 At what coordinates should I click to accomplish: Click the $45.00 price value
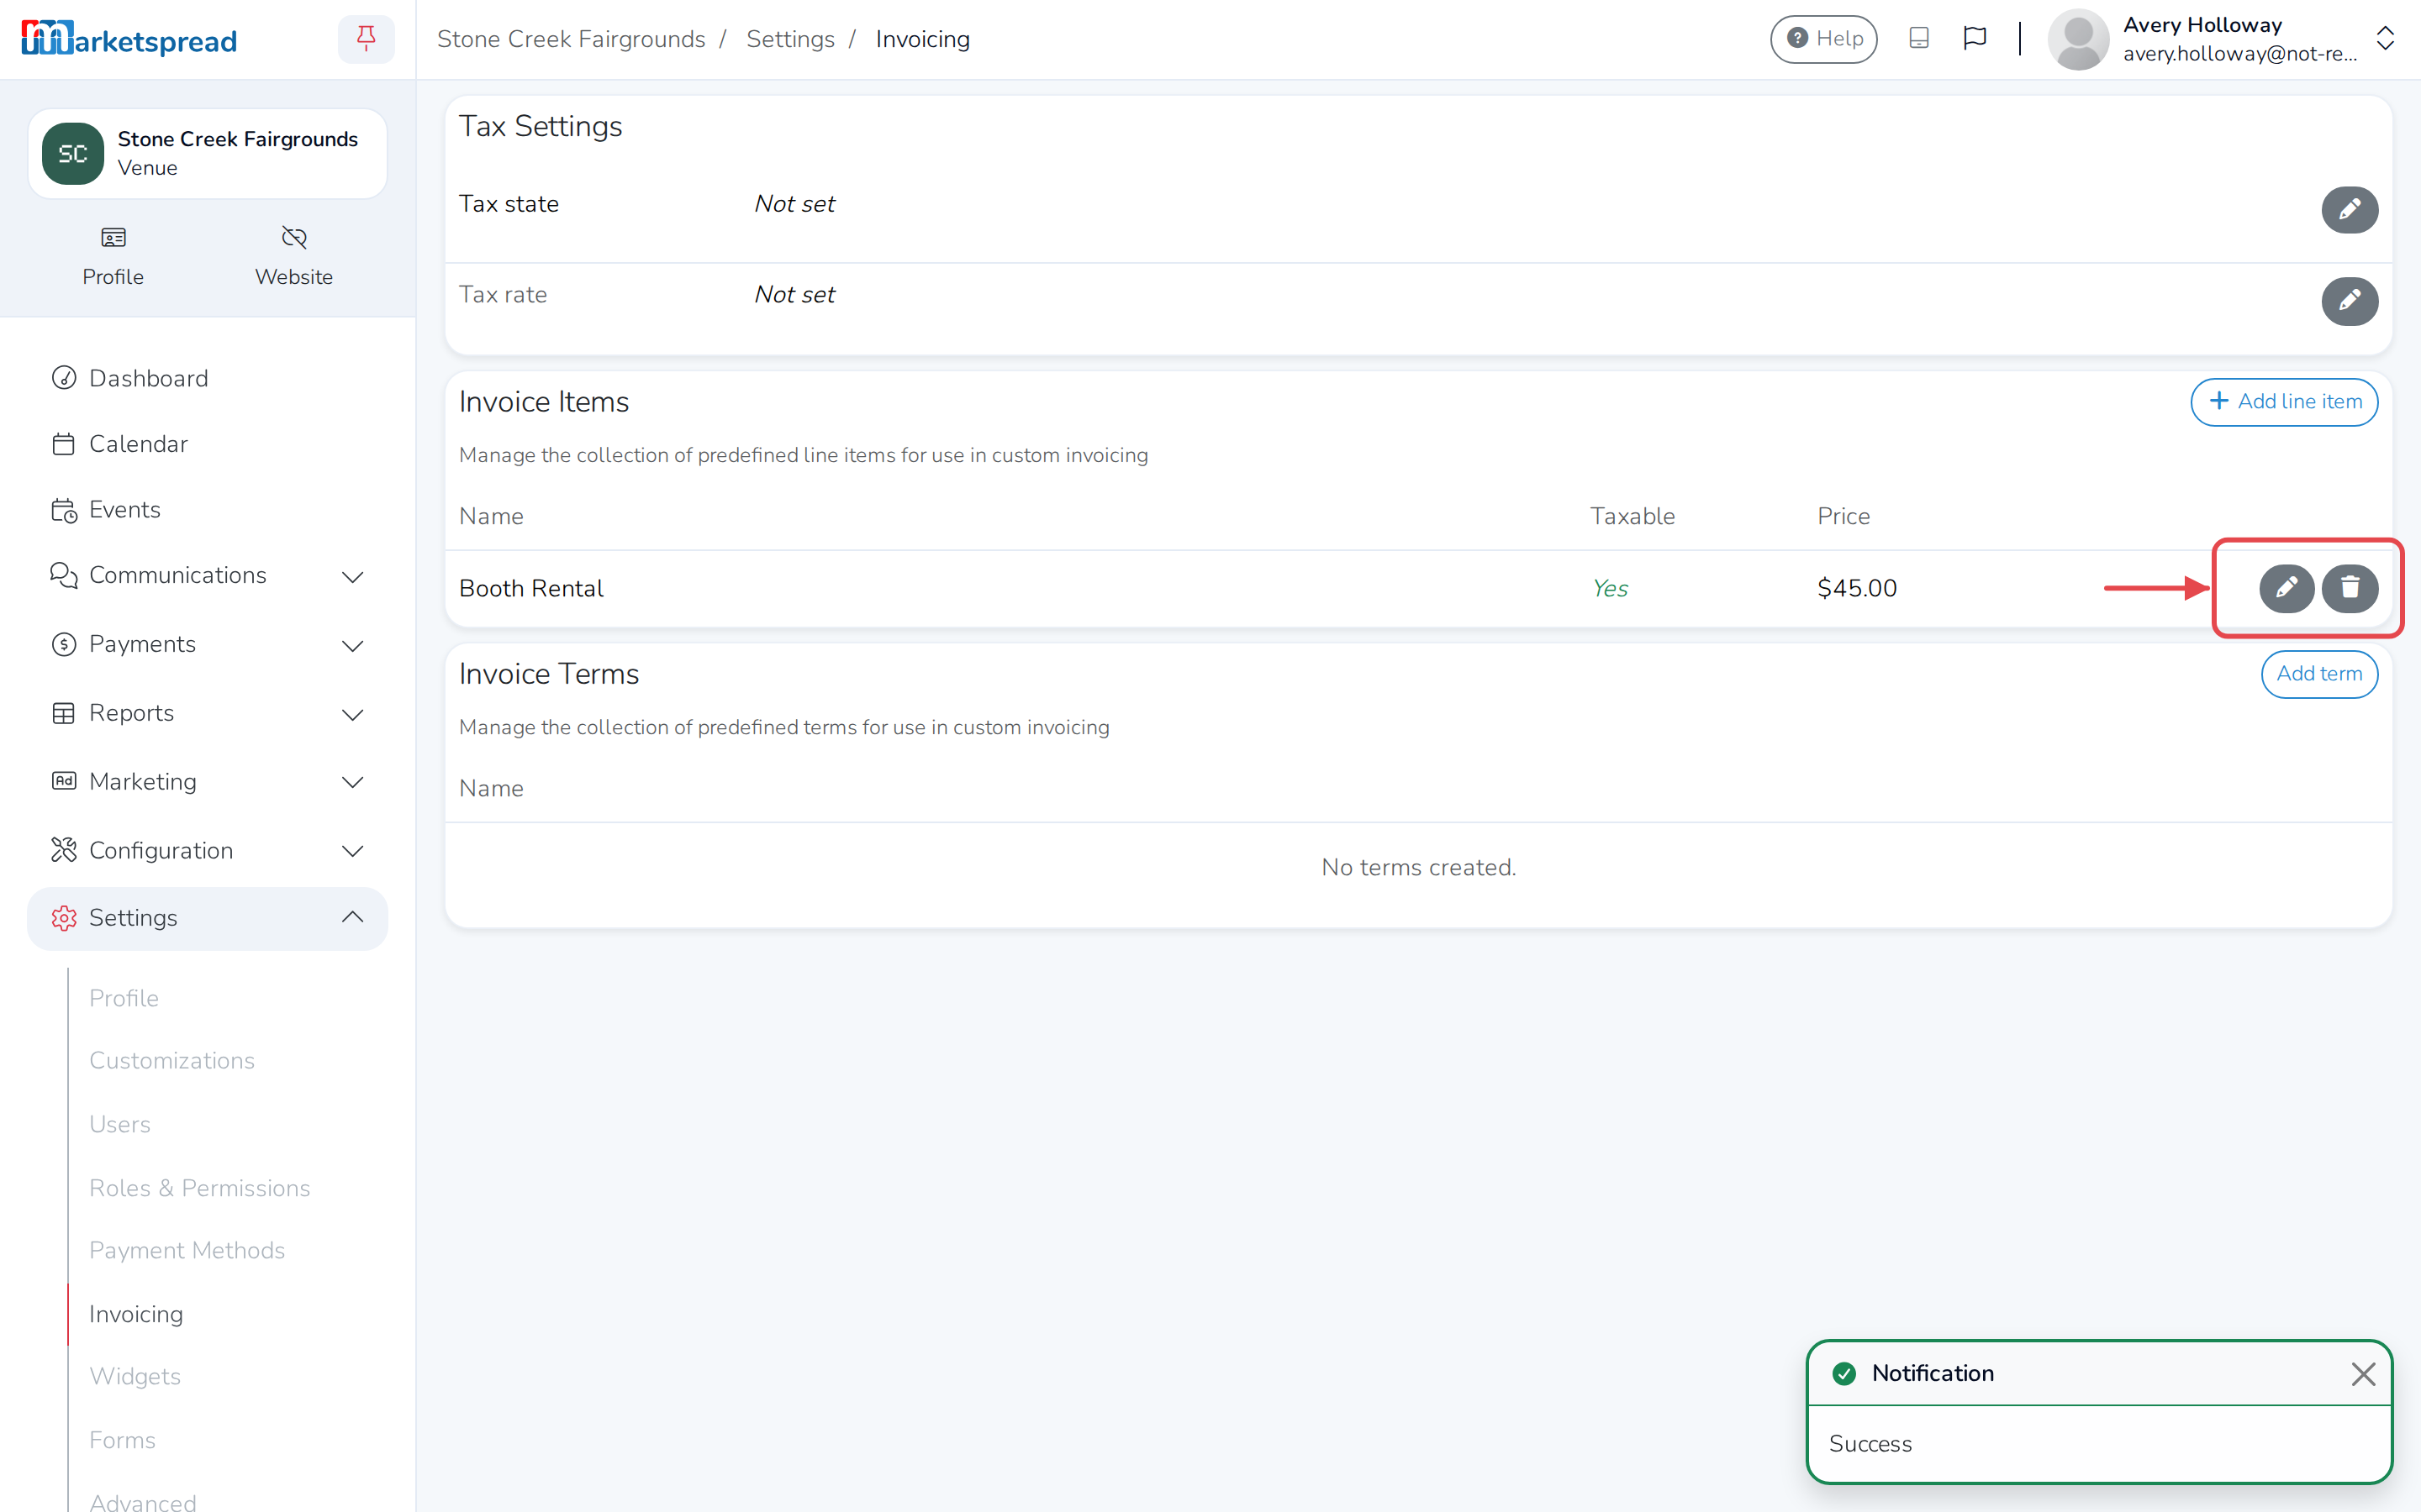coord(1857,588)
